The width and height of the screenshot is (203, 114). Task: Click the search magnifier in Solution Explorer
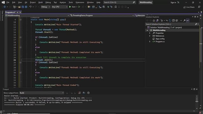point(196,24)
